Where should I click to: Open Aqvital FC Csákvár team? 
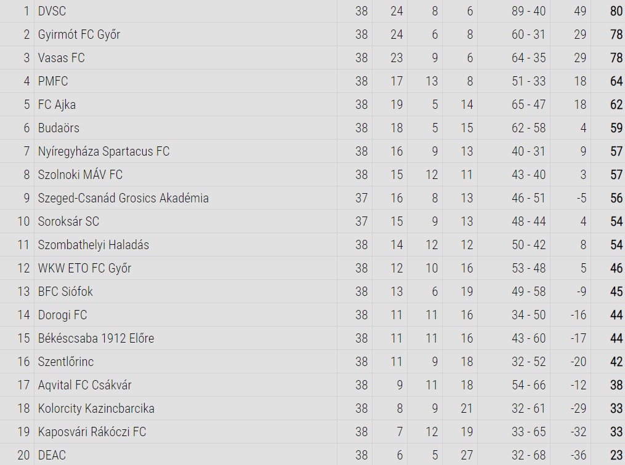coord(84,385)
